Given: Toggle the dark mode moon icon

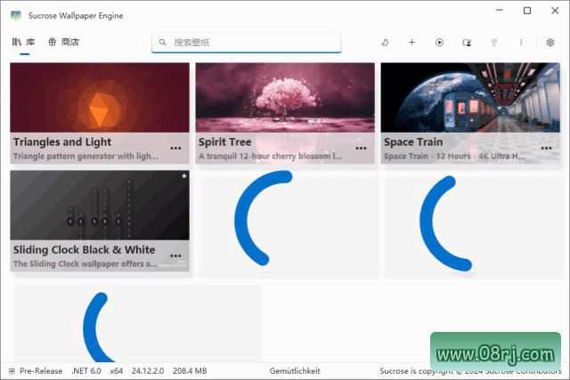Looking at the screenshot, I should click(385, 43).
